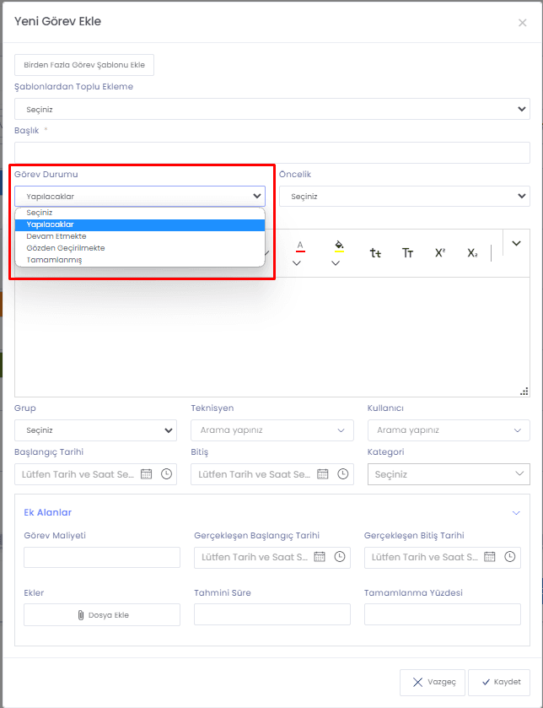Viewport: 543px width, 708px height.
Task: Collapse the Ek Alanlar section chevron
Action: pyautogui.click(x=516, y=513)
